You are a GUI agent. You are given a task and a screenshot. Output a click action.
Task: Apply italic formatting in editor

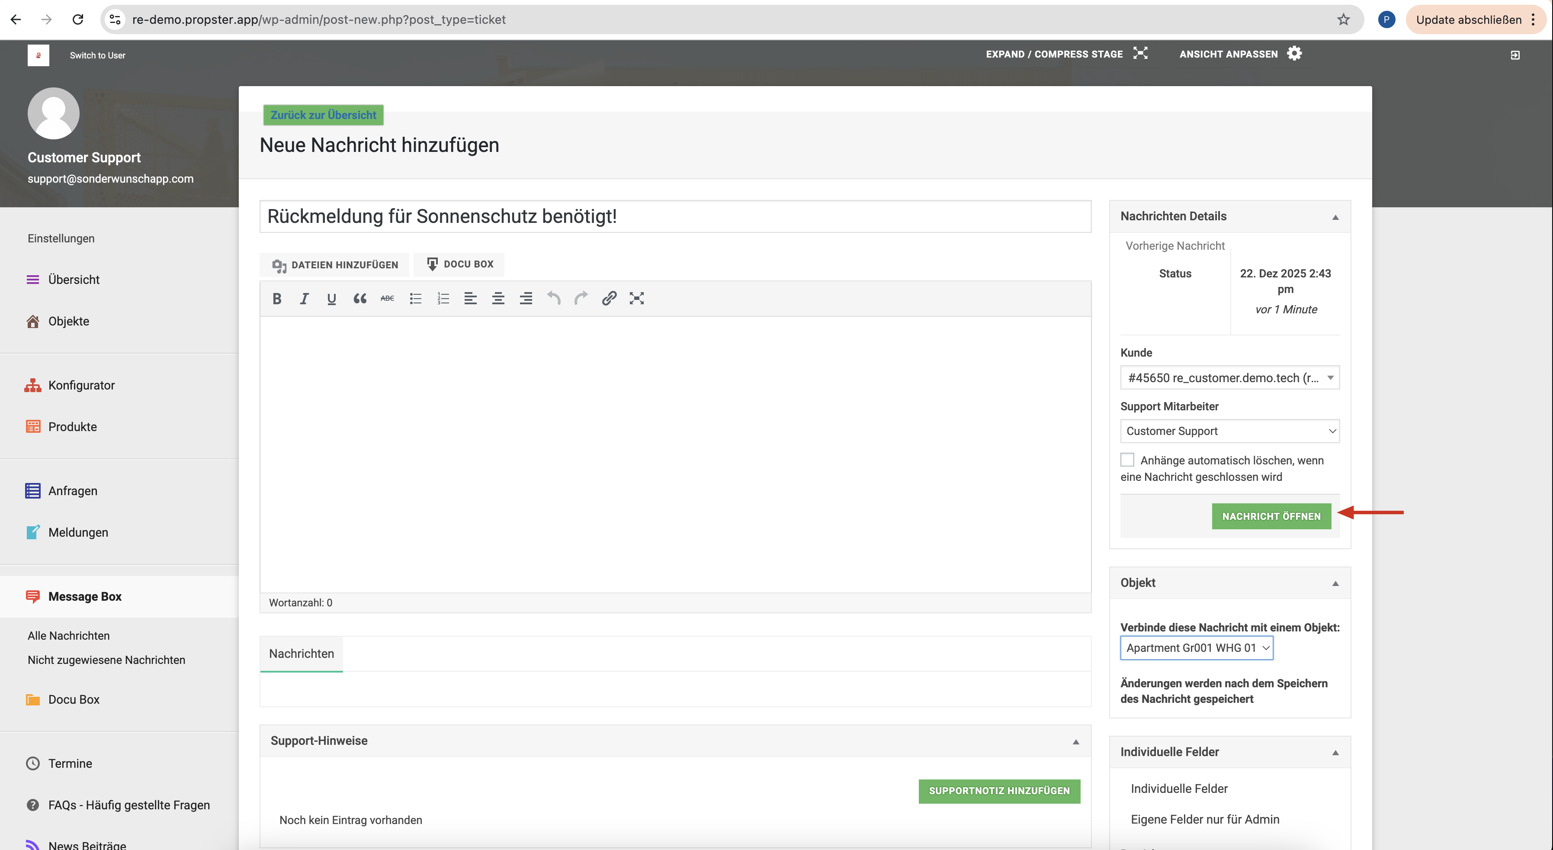pyautogui.click(x=304, y=299)
